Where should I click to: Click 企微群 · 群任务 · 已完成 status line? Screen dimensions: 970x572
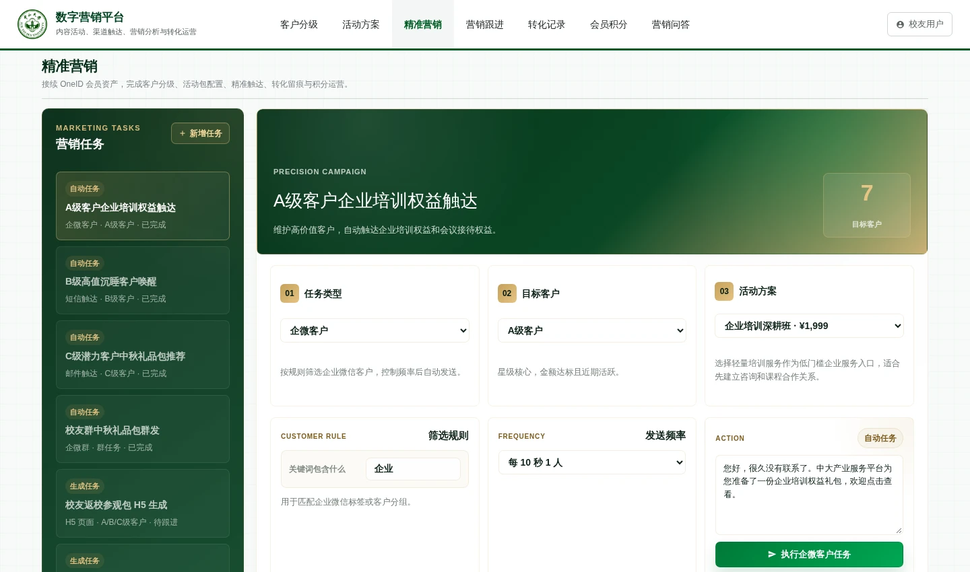pos(109,448)
